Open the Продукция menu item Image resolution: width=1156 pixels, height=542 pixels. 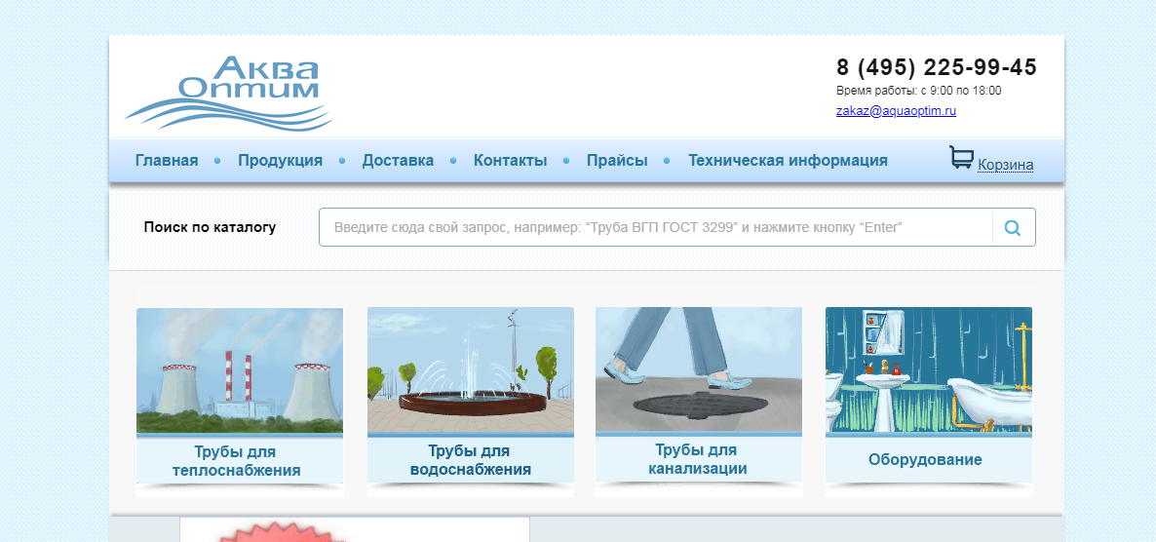[280, 161]
